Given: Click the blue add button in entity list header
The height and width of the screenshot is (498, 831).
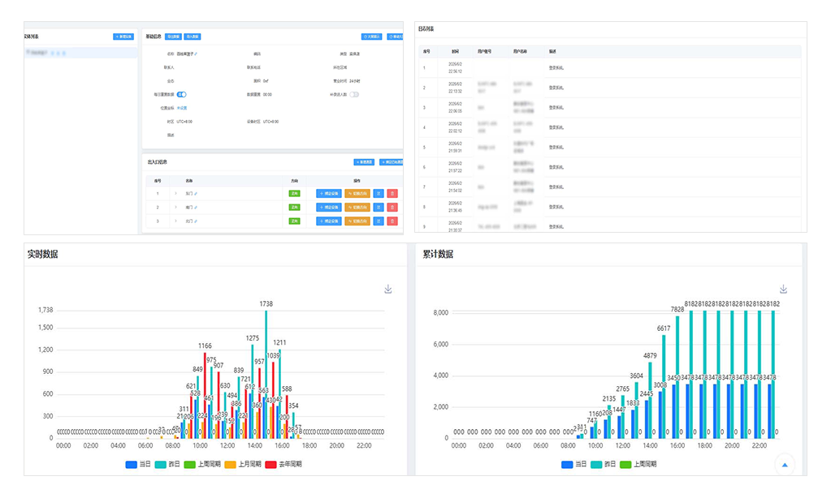Looking at the screenshot, I should click(123, 36).
